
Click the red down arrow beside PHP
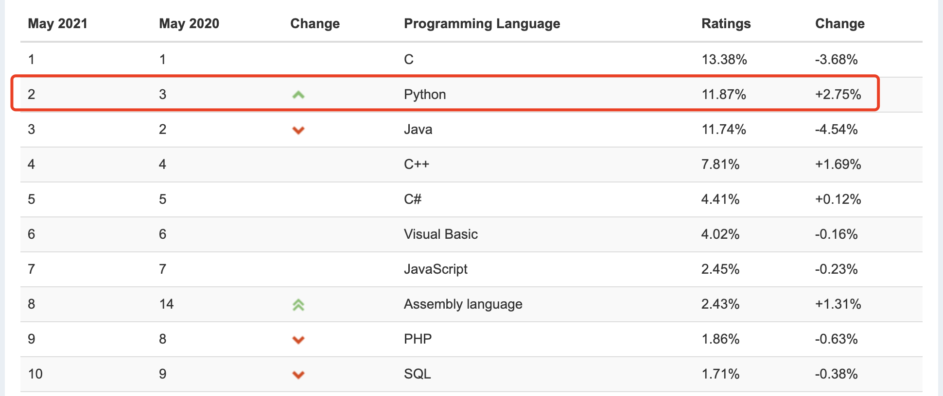click(x=298, y=340)
